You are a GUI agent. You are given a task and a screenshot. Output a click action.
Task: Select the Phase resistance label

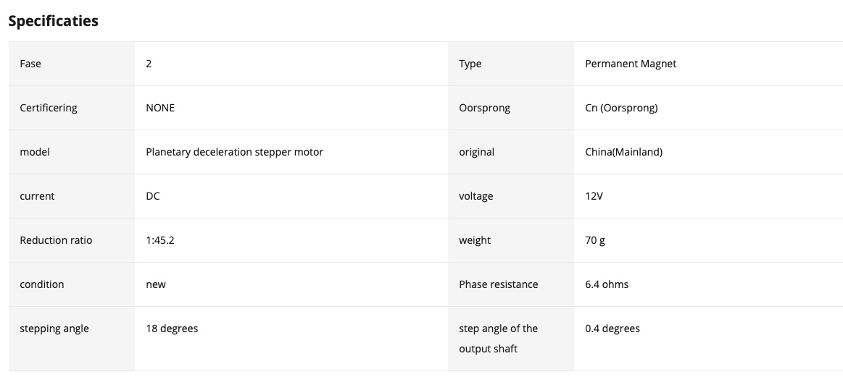(498, 284)
